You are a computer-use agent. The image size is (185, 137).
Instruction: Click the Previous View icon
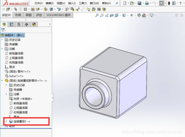point(107,15)
